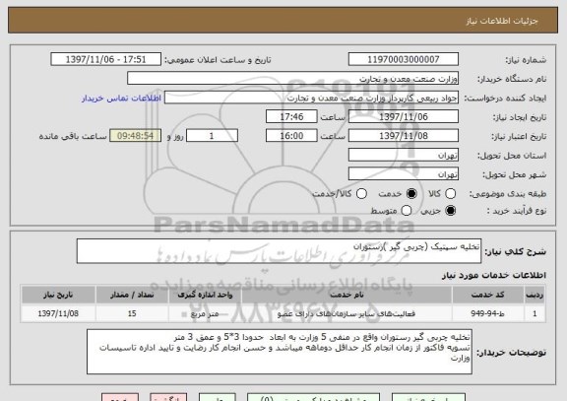Viewport: 567px width, 401px height.
Task: Click the واحد اندازه گیری column header
Action: point(205,295)
